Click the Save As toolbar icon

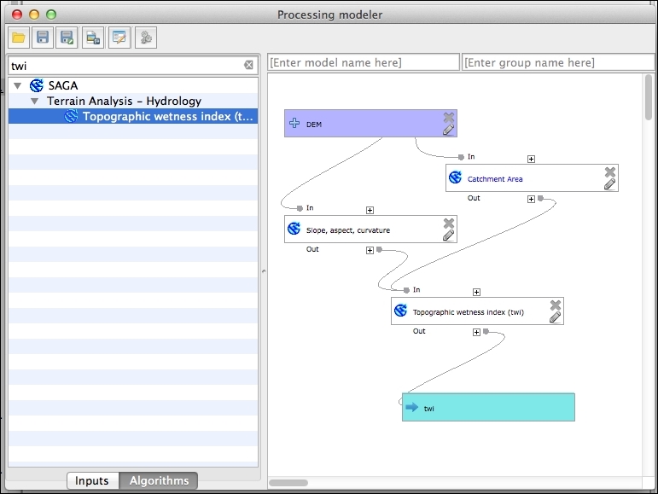(x=67, y=38)
